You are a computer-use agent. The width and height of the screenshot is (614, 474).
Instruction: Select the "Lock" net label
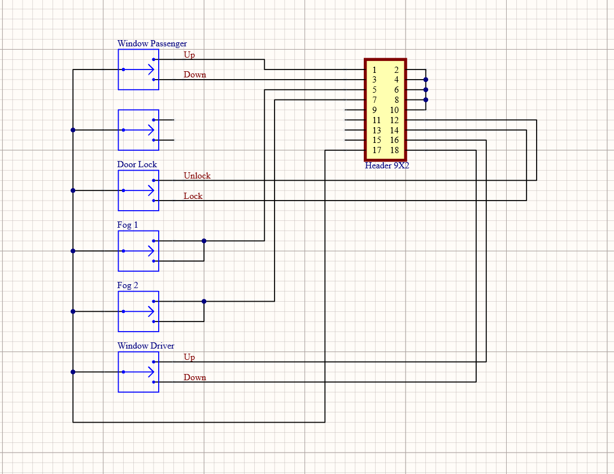(193, 196)
